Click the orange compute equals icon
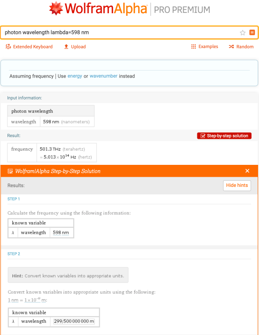Viewport: 259px width, 335px height. tap(252, 33)
